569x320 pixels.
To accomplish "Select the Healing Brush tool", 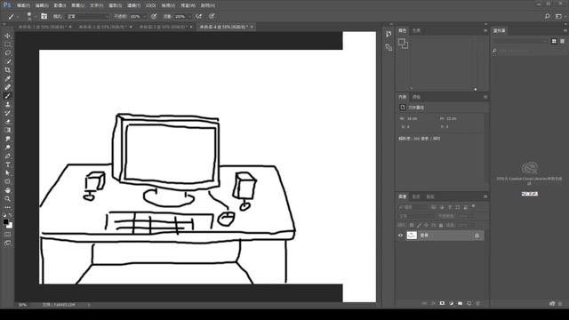I will (x=8, y=87).
